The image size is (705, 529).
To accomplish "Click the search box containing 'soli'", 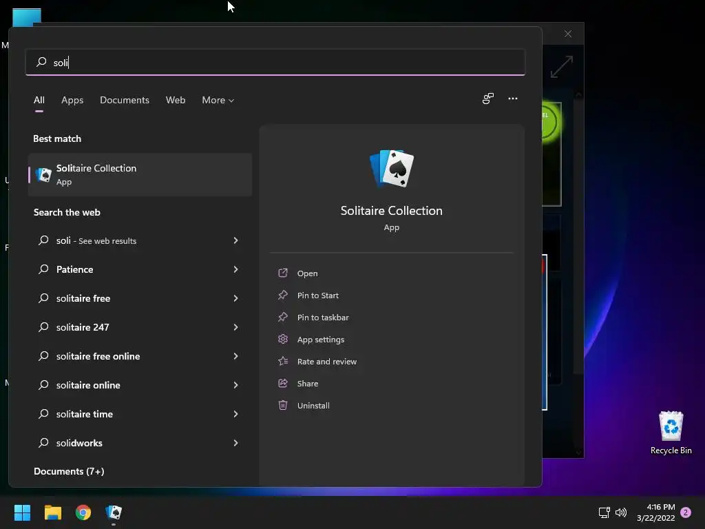I will point(275,62).
